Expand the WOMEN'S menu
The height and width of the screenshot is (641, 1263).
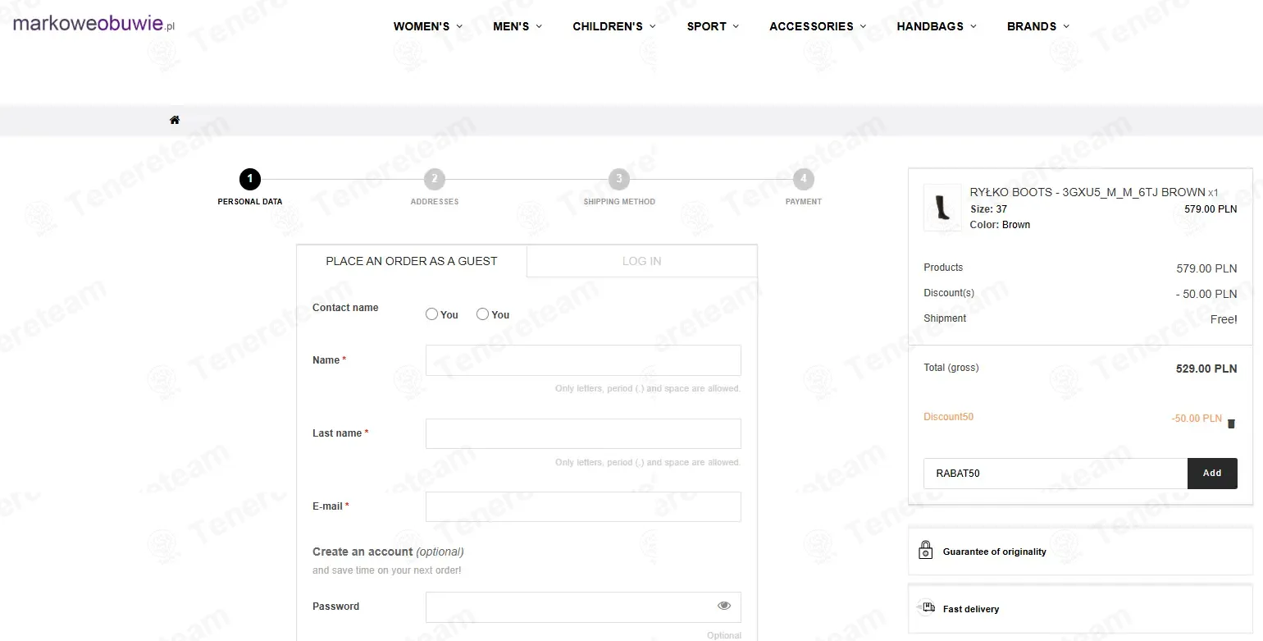pos(428,26)
